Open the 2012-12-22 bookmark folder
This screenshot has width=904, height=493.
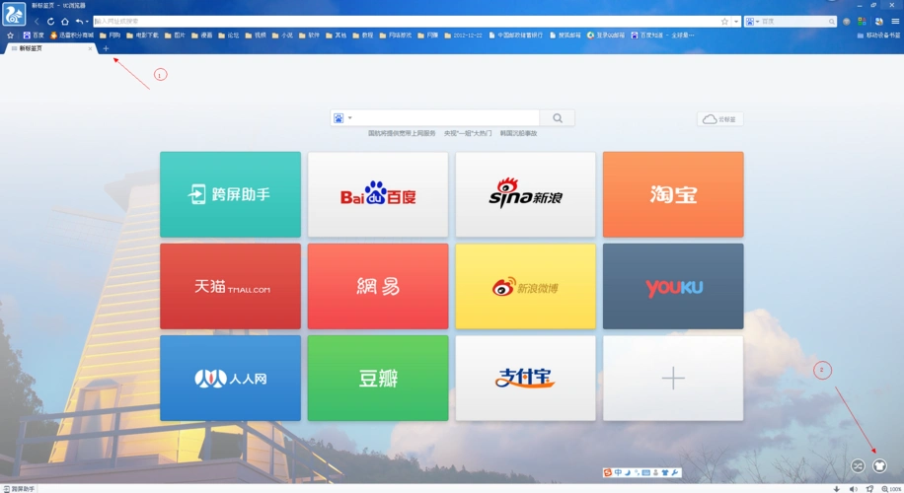click(x=464, y=35)
